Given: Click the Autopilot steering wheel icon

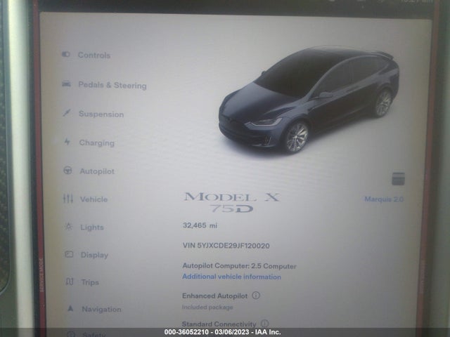Looking at the screenshot, I should coord(67,170).
